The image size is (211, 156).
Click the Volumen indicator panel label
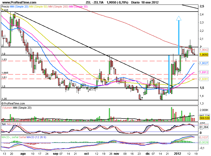(x=8, y=108)
